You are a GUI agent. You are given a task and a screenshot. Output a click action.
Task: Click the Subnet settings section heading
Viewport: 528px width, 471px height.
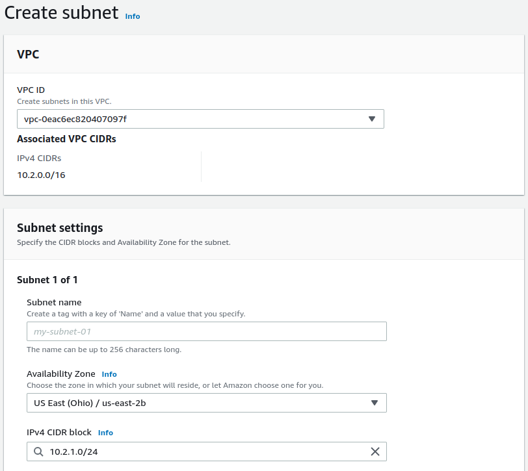point(60,228)
